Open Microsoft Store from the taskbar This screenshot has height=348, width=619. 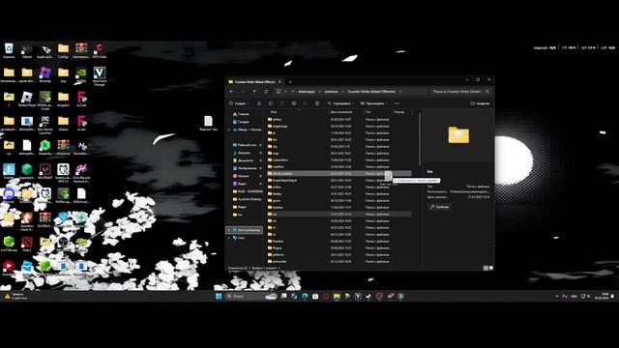(315, 296)
